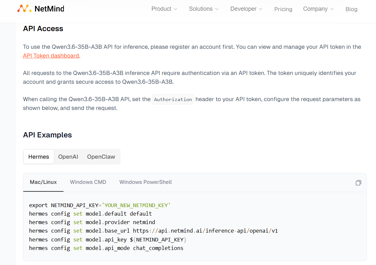Expand the Company menu

point(318,9)
